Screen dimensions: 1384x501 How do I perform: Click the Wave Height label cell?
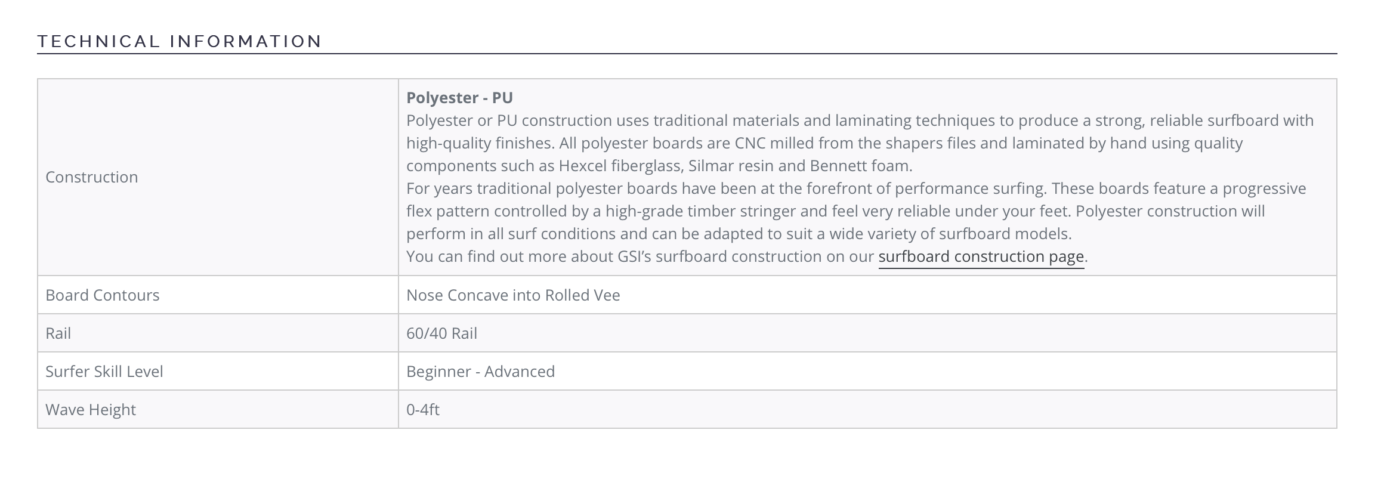point(218,409)
